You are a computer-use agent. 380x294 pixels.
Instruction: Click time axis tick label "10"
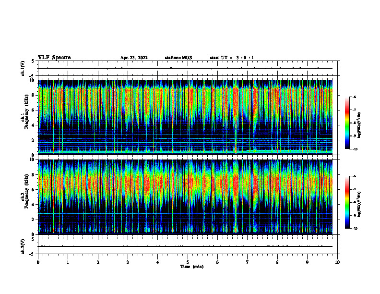click(337, 262)
